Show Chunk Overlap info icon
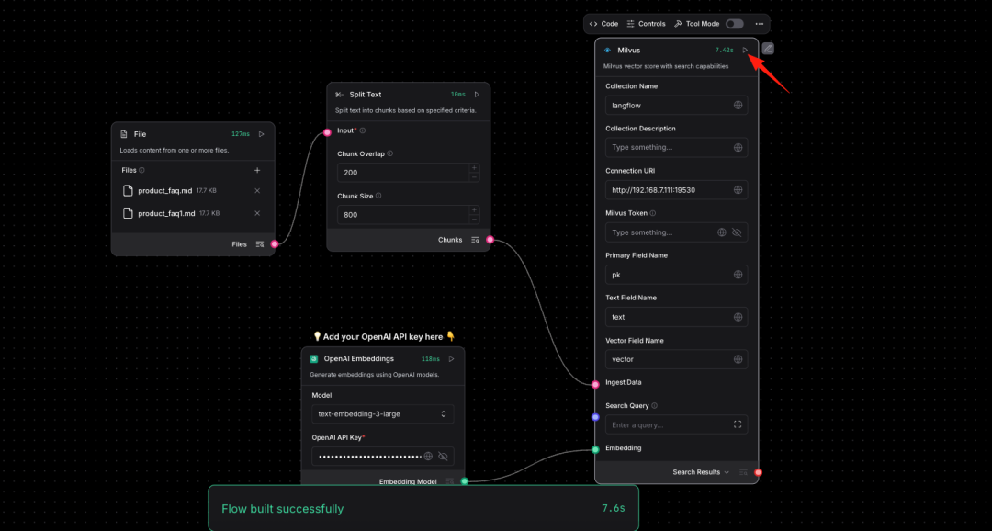This screenshot has height=531, width=992. coord(389,153)
